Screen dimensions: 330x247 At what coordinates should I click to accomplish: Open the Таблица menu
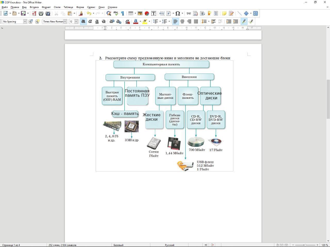(68, 7)
